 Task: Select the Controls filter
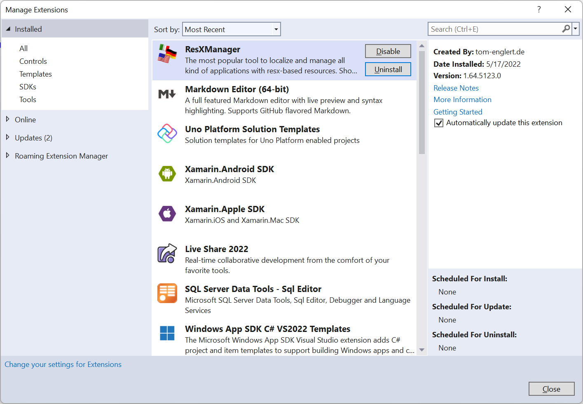click(x=33, y=61)
